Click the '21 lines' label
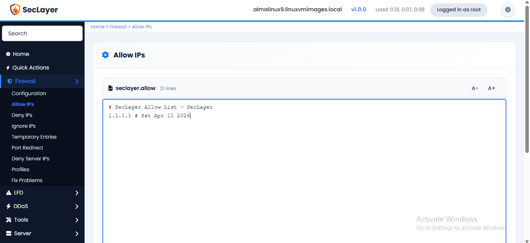The image size is (530, 243). (168, 89)
